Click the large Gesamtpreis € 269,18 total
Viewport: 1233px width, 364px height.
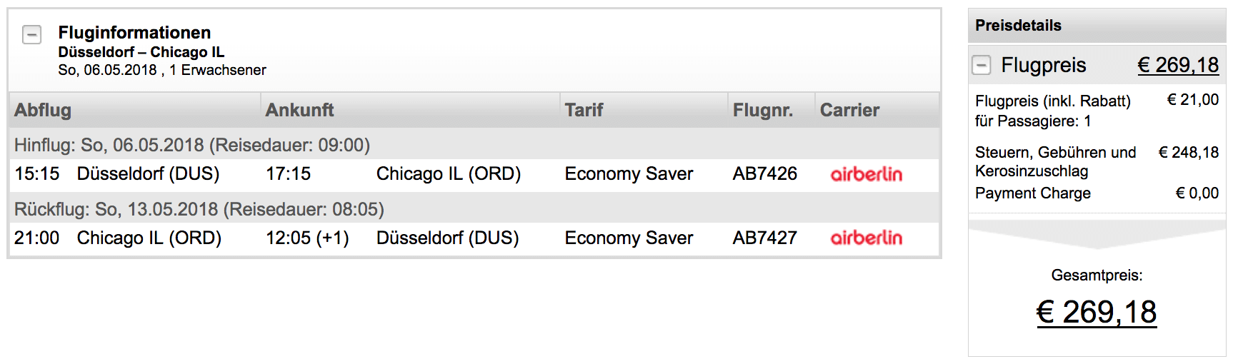tap(1096, 312)
